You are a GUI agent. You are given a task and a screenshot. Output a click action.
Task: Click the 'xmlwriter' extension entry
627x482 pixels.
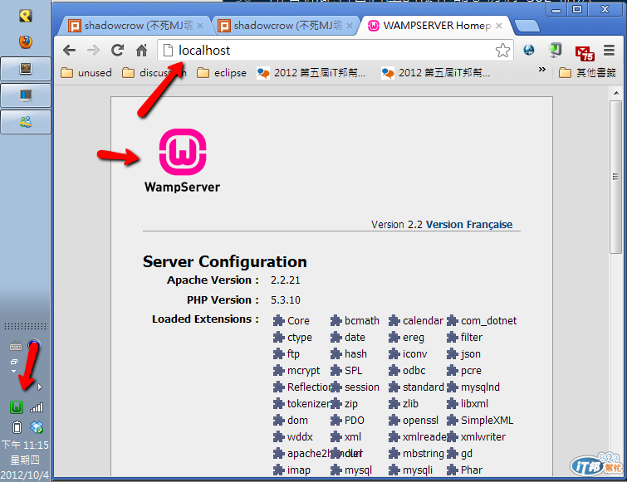[x=476, y=437]
